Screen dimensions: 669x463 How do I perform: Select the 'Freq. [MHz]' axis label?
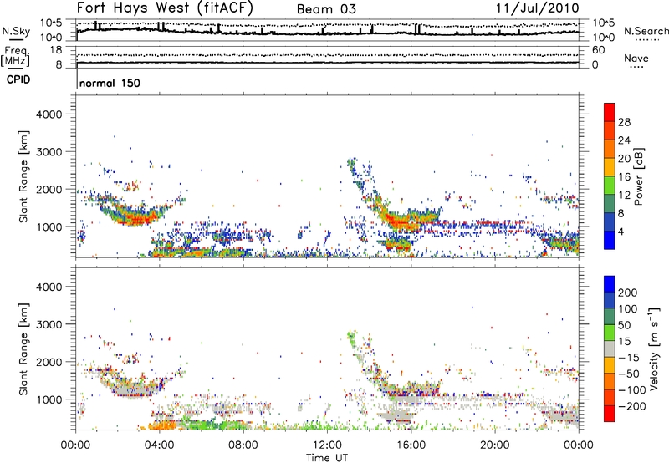tap(15, 56)
